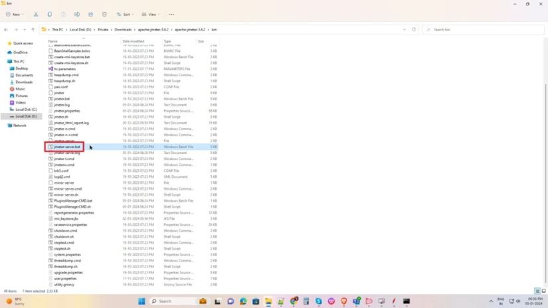Go up one folder level
The height and width of the screenshot is (308, 548).
pos(33,29)
